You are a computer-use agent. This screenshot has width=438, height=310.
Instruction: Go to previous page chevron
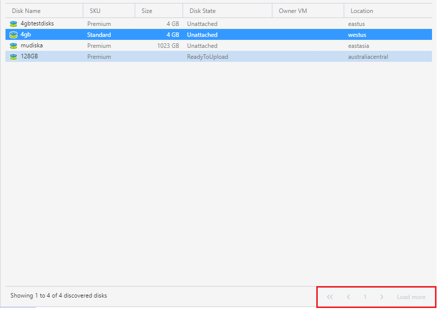tap(348, 297)
